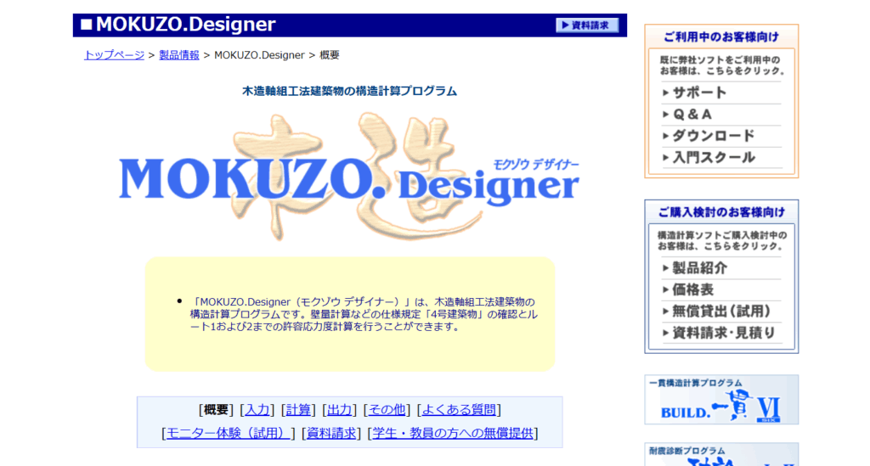Open the トップページ breadcrumb link
Screen dimensions: 870x466
114,55
